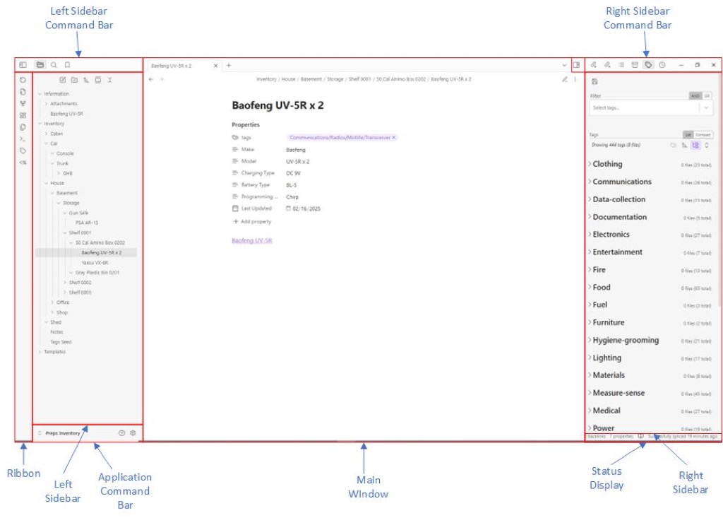
Task: Open the Bookmarks pane icon
Action: point(67,65)
